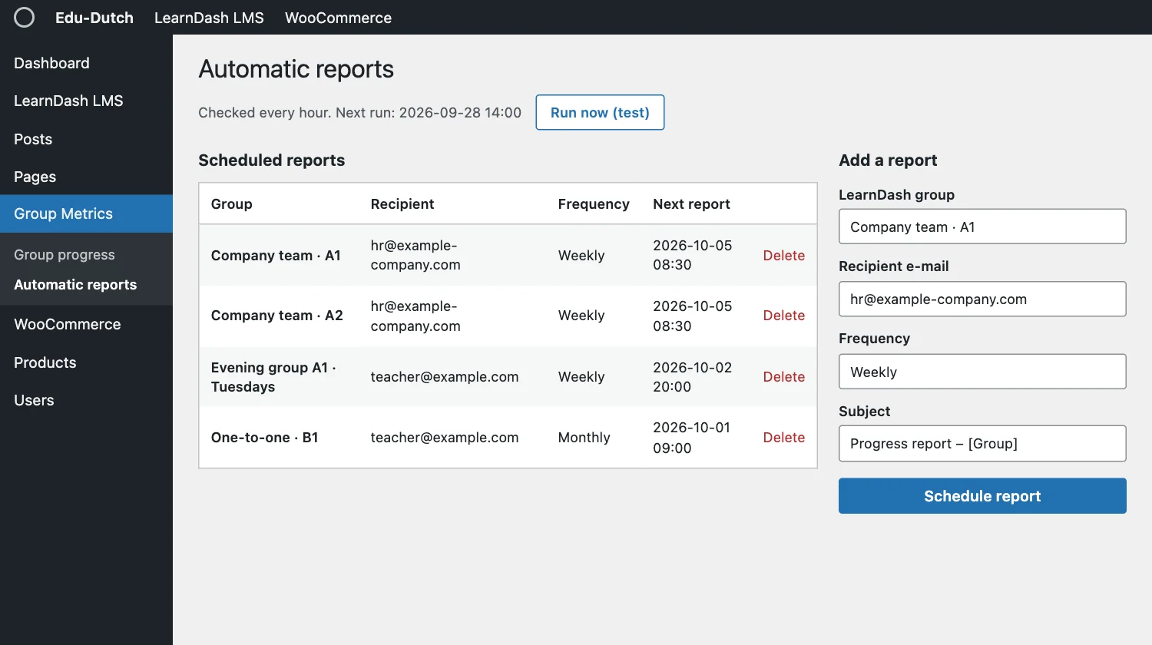The width and height of the screenshot is (1152, 645).
Task: Click the 2026-10-01 09:00 next report date
Action: 691,438
